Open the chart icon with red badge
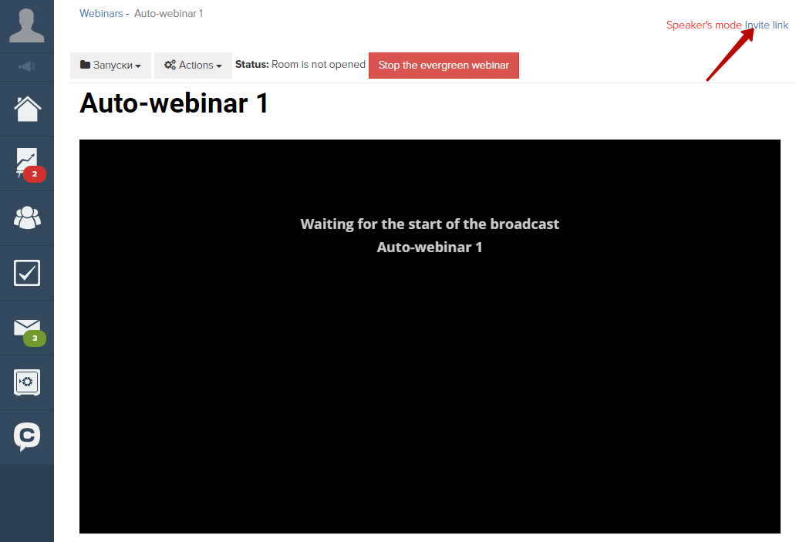 [27, 163]
